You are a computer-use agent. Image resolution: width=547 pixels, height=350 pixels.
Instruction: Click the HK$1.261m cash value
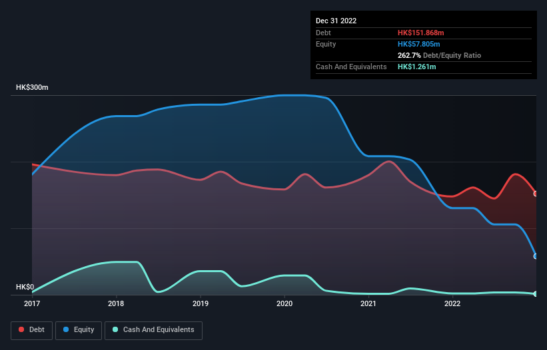[417, 67]
